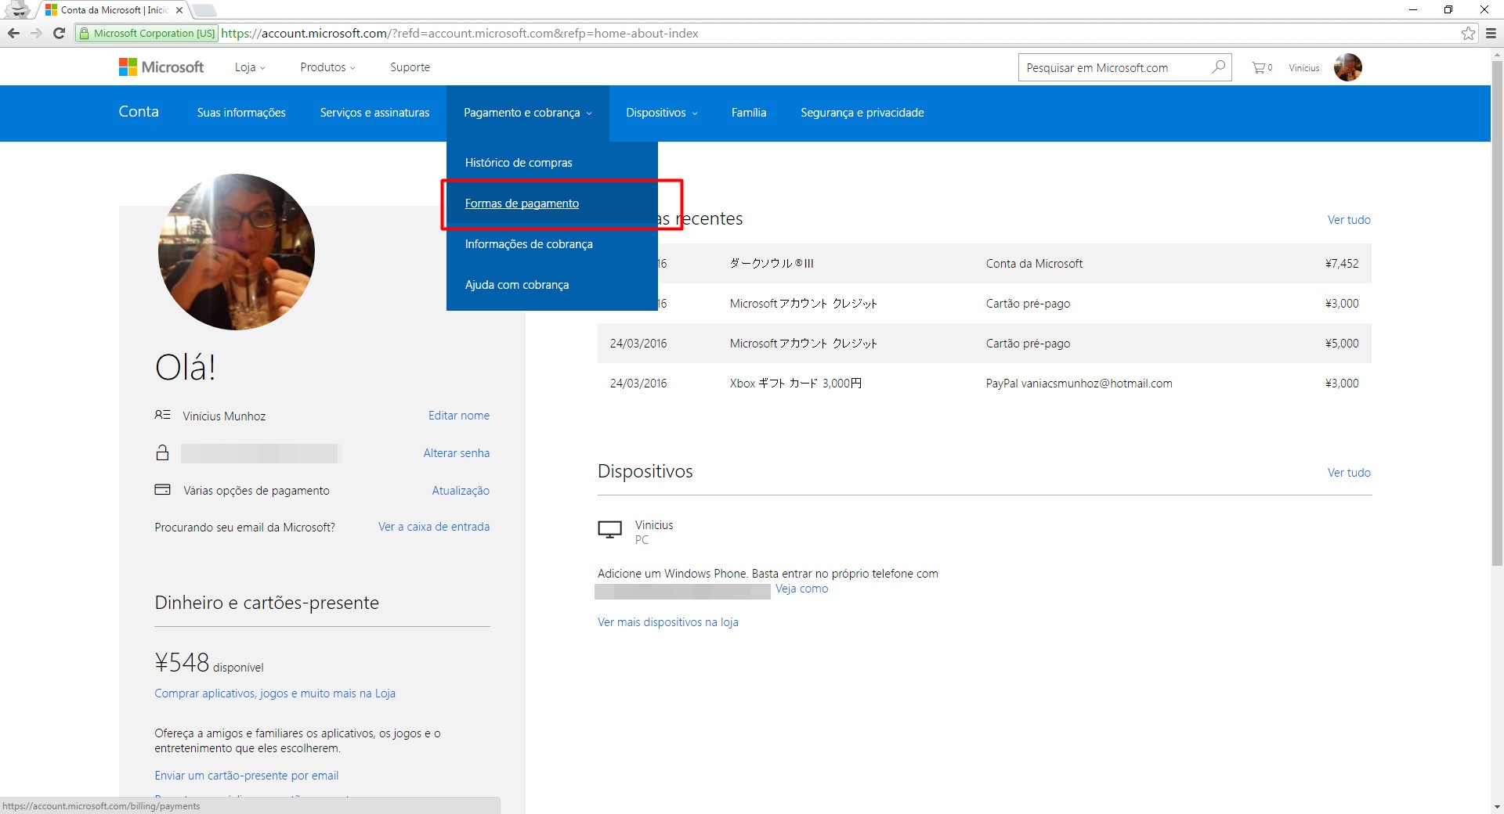
Task: Click the search magnifier icon
Action: click(x=1218, y=67)
